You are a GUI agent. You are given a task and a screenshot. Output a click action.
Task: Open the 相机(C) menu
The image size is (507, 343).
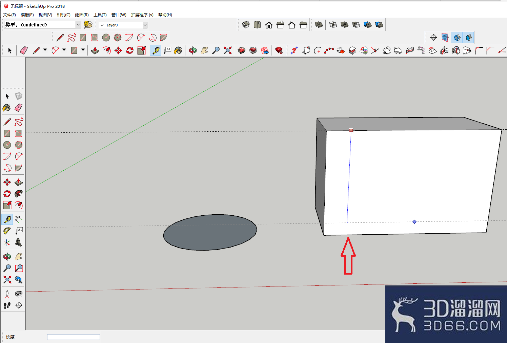tap(64, 15)
